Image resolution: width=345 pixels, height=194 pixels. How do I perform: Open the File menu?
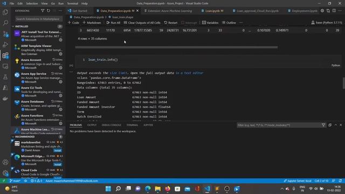coord(12,4)
